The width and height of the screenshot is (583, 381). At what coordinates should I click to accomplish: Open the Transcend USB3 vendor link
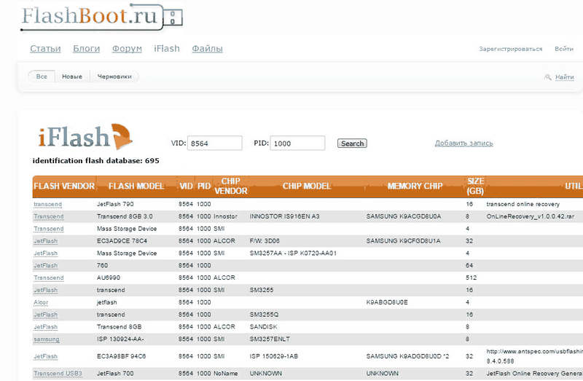coord(58,374)
